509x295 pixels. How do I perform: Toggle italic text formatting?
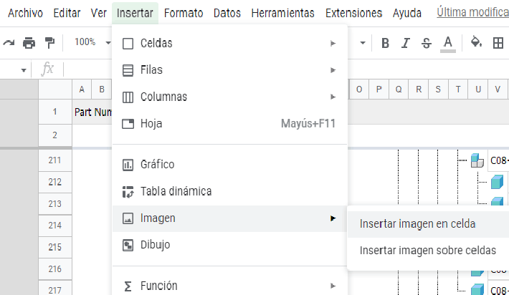tap(406, 43)
